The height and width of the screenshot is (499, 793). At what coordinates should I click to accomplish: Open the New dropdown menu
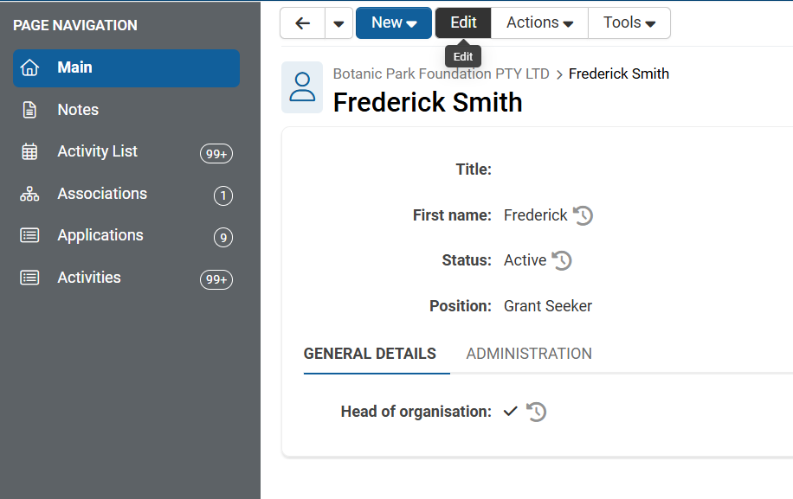pyautogui.click(x=394, y=23)
